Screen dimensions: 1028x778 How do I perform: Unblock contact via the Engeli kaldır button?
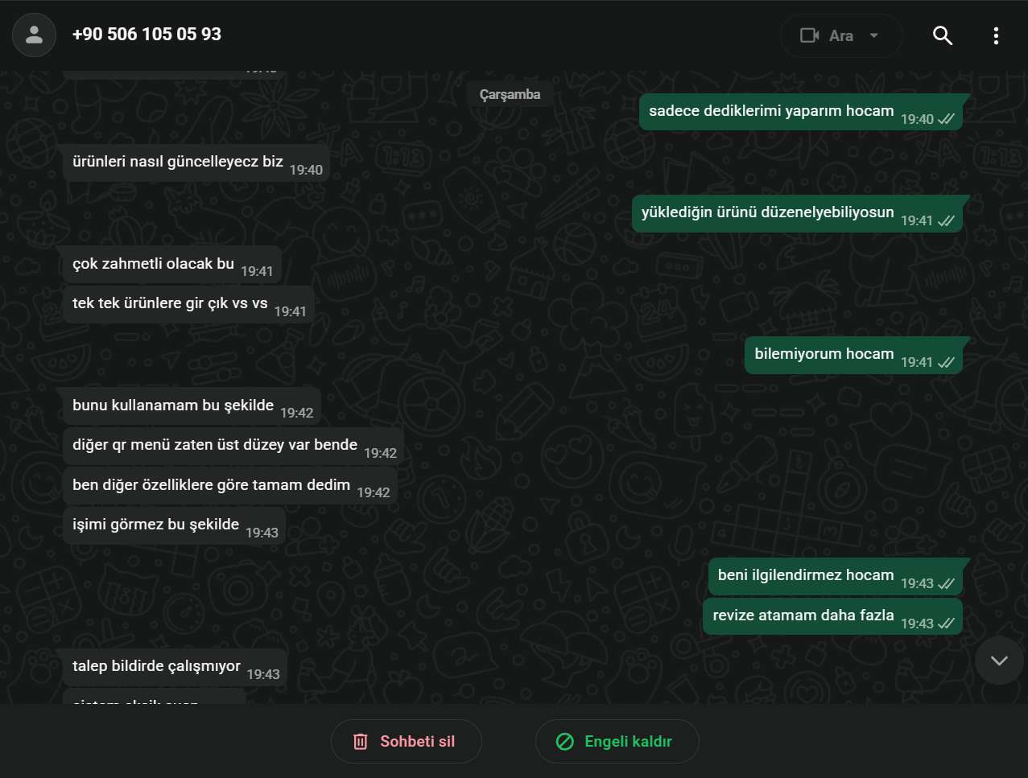point(617,742)
